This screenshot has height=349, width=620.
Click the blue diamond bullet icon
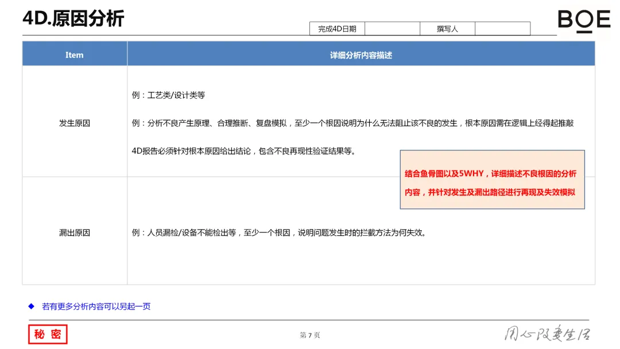(31, 306)
